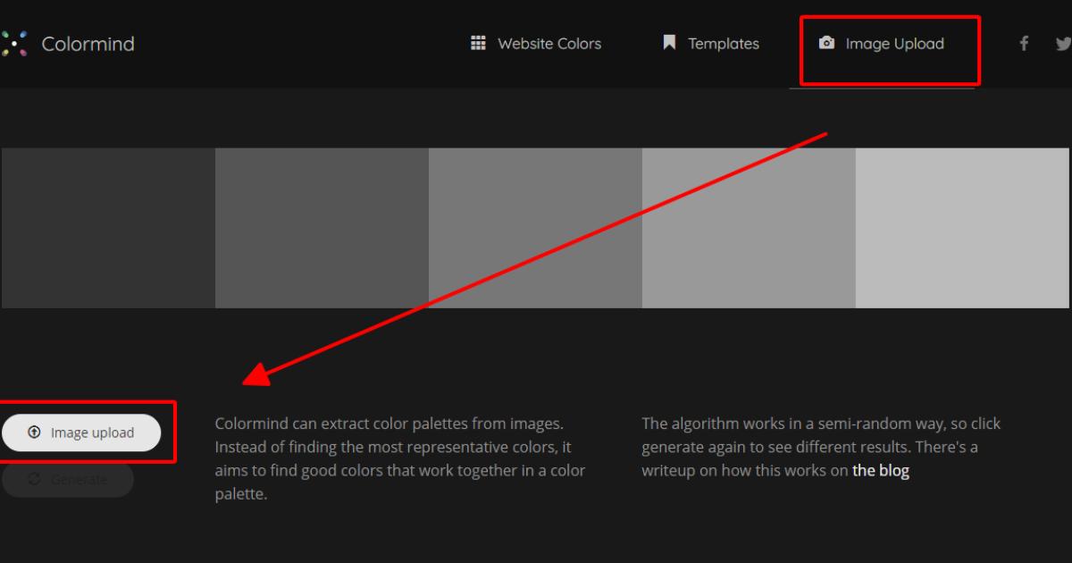Open the Facebook share icon
Viewport: 1072px width, 563px height.
(x=1024, y=43)
